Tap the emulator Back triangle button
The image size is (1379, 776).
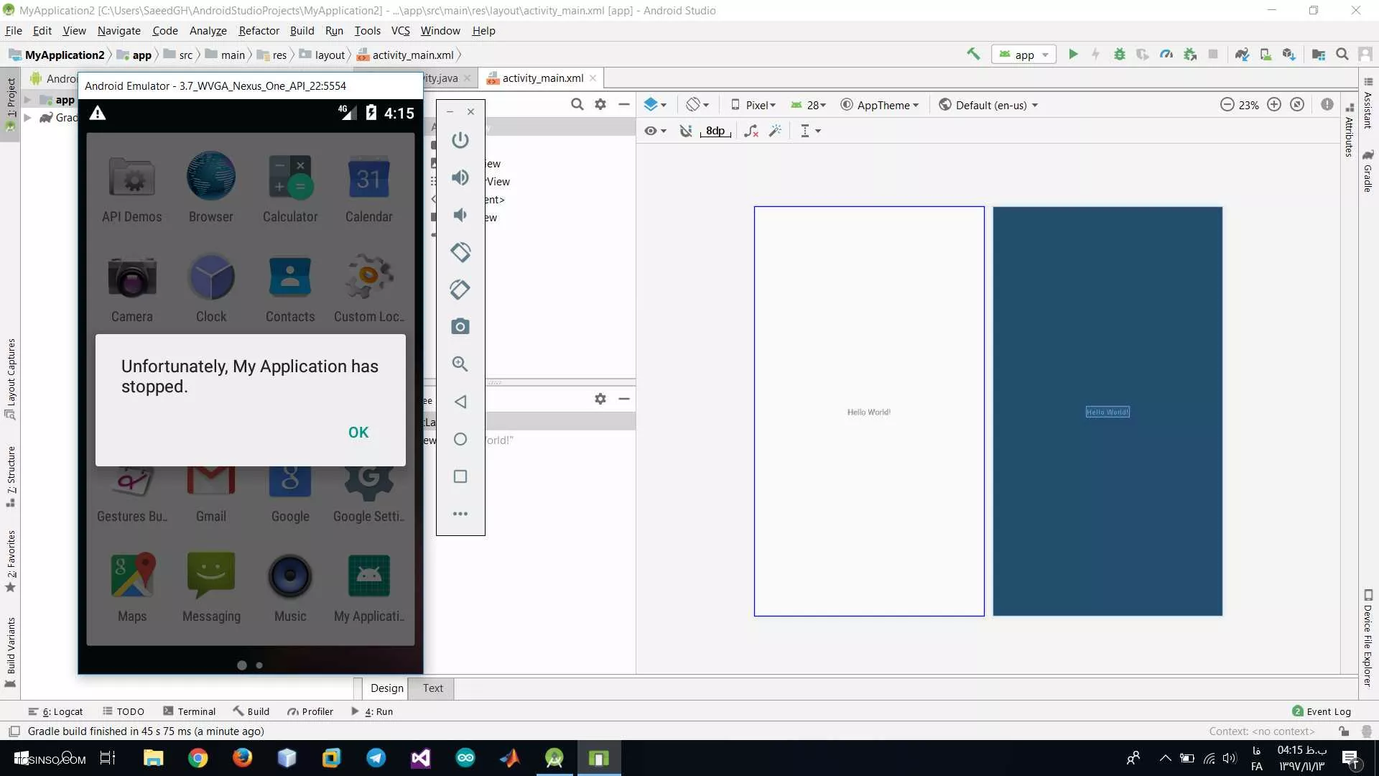(x=460, y=402)
